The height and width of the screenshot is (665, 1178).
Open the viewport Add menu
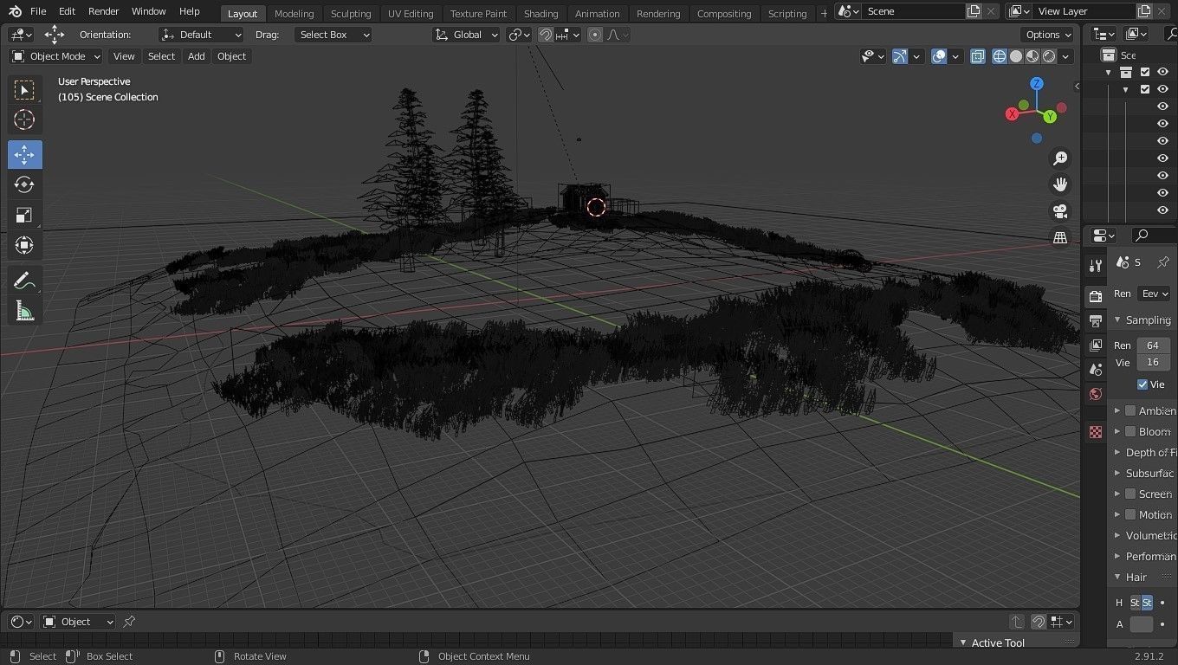(x=197, y=56)
